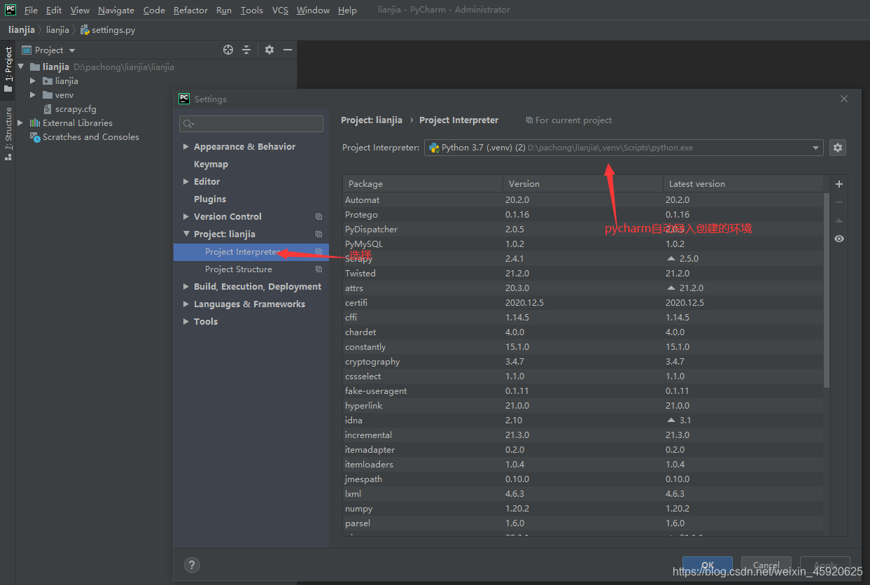The height and width of the screenshot is (585, 870).
Task: Click the Python icon in interpreter field
Action: (434, 148)
